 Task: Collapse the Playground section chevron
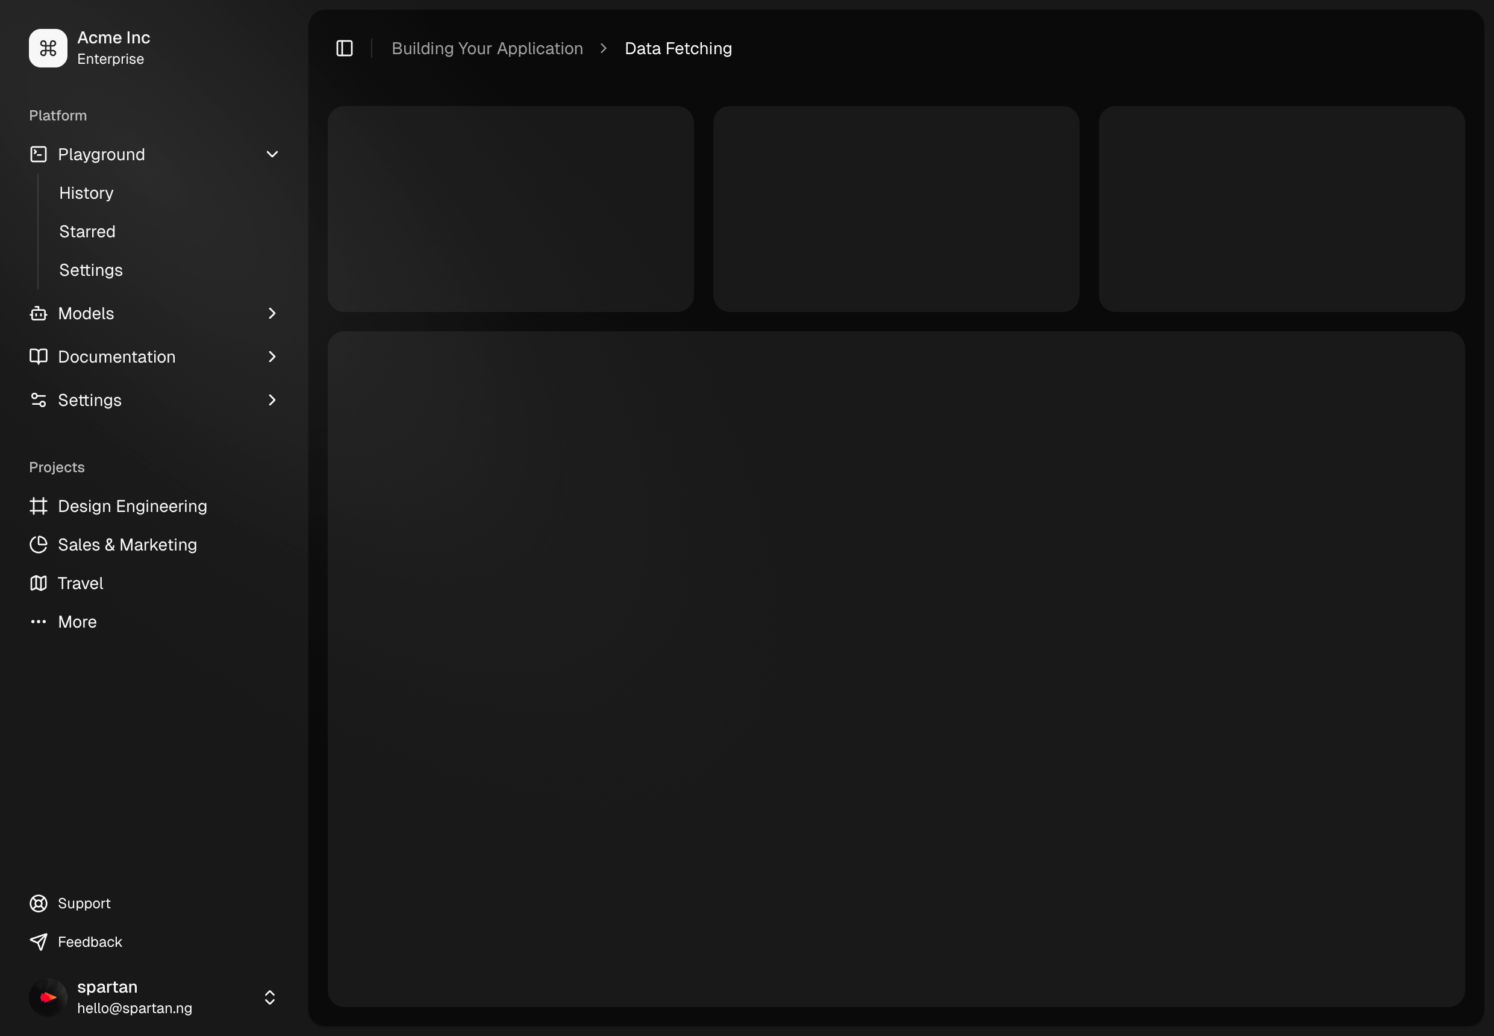tap(272, 154)
